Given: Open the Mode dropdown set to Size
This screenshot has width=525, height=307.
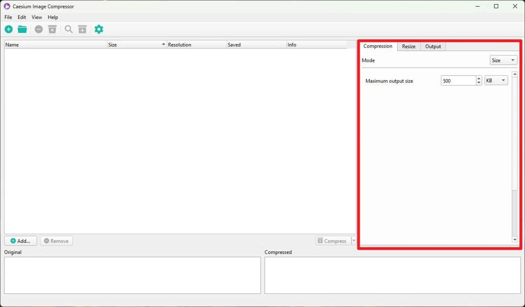Looking at the screenshot, I should pyautogui.click(x=503, y=60).
